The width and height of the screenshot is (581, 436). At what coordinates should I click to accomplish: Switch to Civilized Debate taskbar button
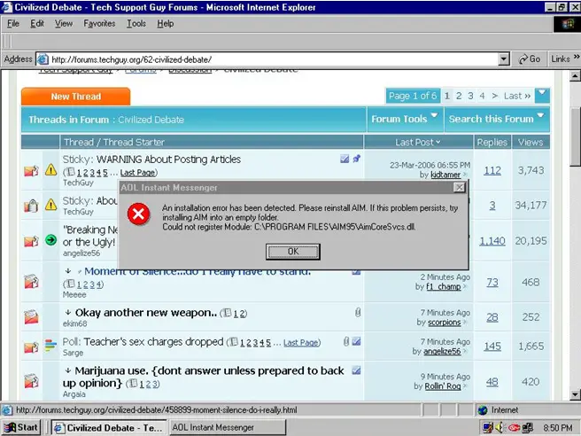(109, 427)
